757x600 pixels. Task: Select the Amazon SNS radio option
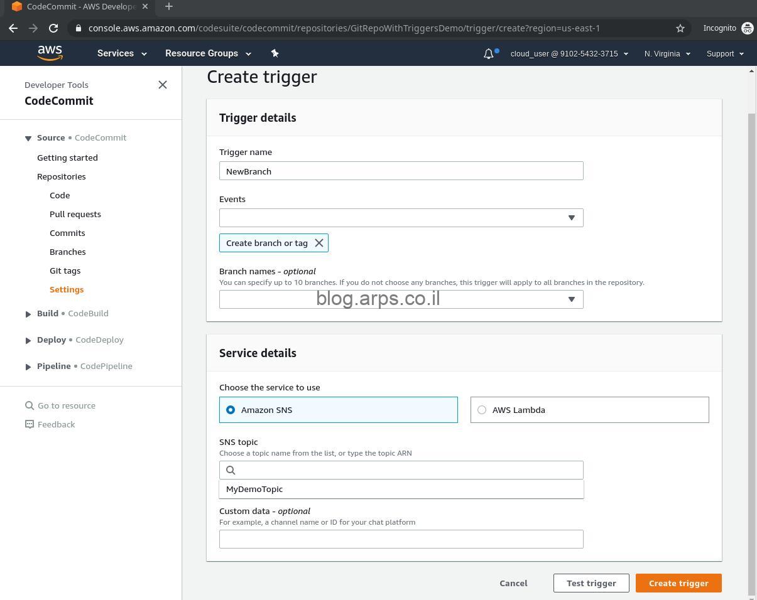tap(231, 410)
